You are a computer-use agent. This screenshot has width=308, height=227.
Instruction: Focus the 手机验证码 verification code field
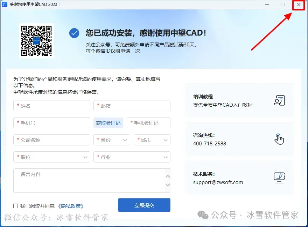coord(148,123)
